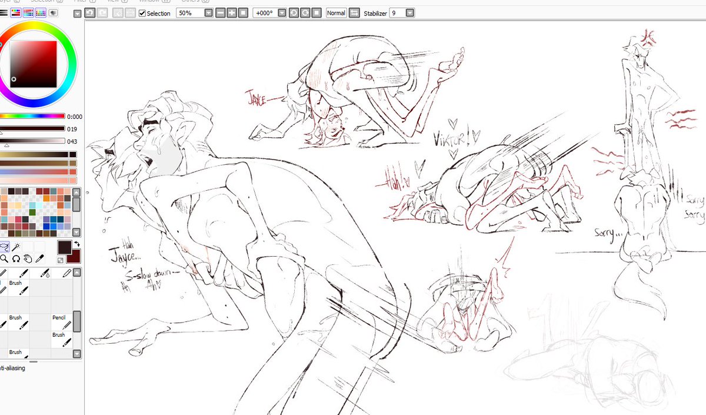Click the rainbow hue slider bar
The image size is (706, 415).
tap(32, 116)
